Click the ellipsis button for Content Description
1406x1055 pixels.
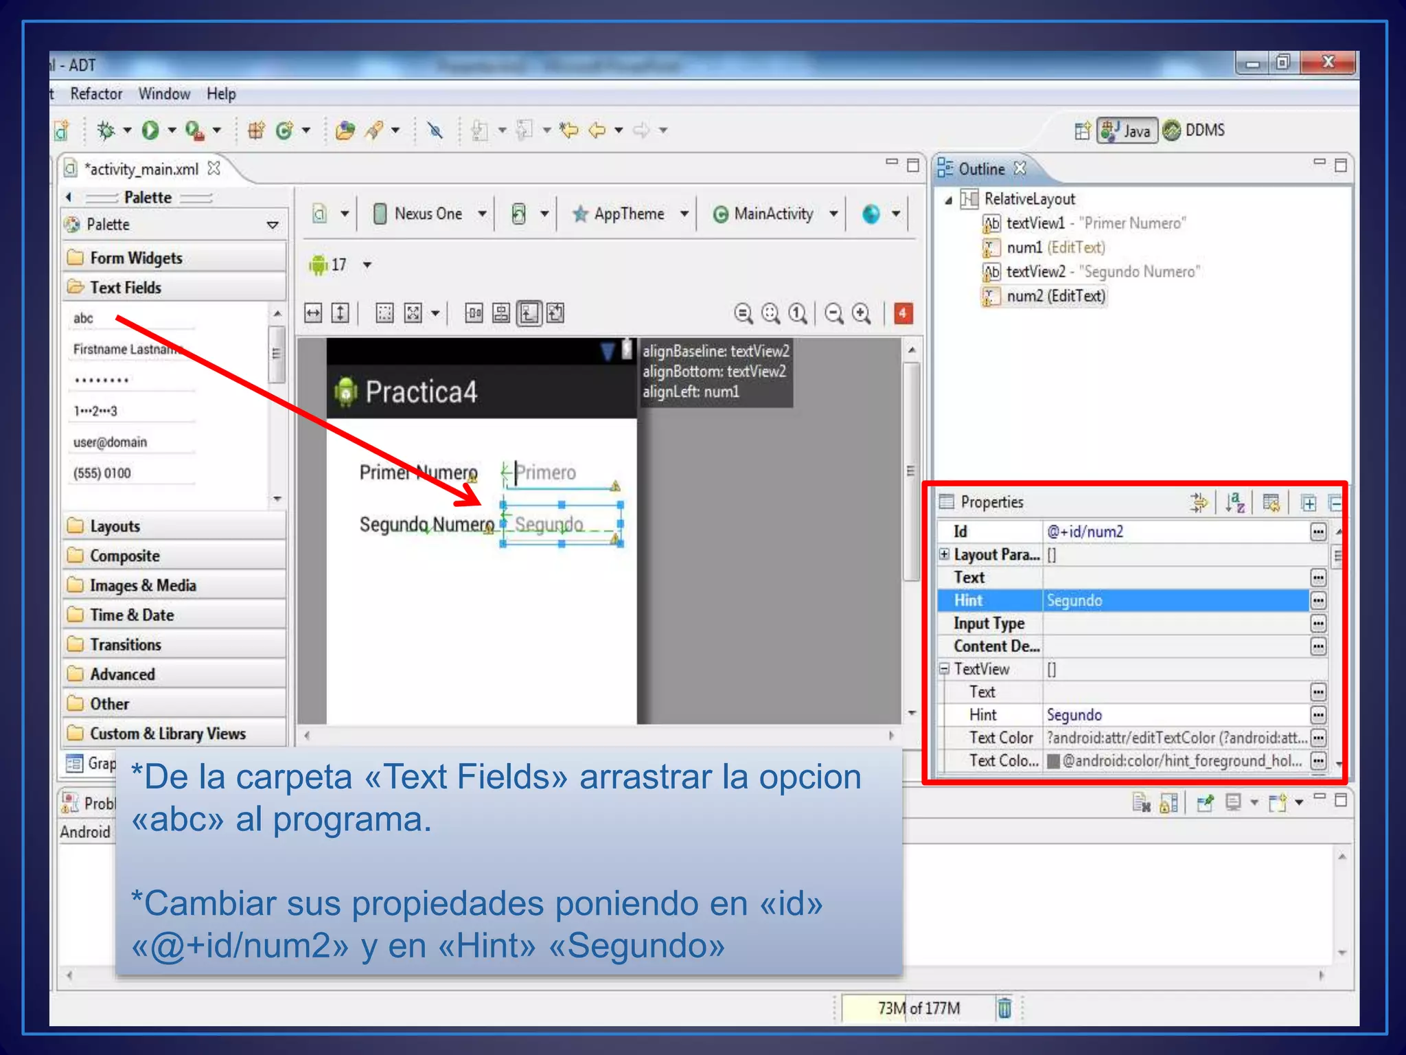click(1318, 646)
